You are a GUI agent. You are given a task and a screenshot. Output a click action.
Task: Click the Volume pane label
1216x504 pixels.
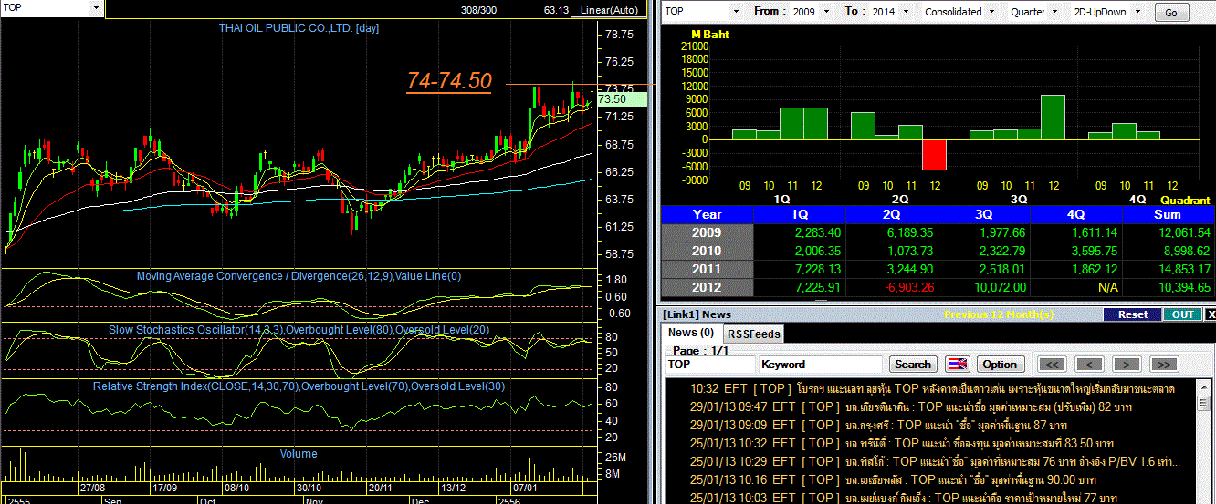[299, 453]
